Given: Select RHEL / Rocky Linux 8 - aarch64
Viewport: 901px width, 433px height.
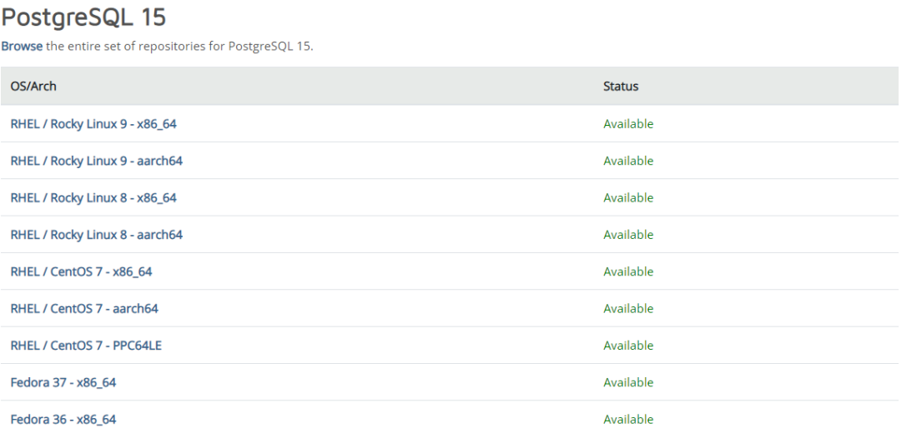Looking at the screenshot, I should click(x=96, y=235).
